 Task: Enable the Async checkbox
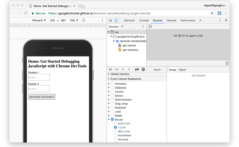(151, 69)
